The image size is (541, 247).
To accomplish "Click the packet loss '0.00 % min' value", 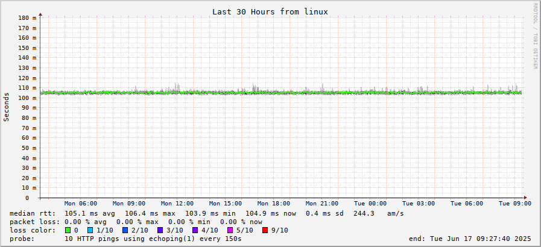I will click(x=189, y=222).
